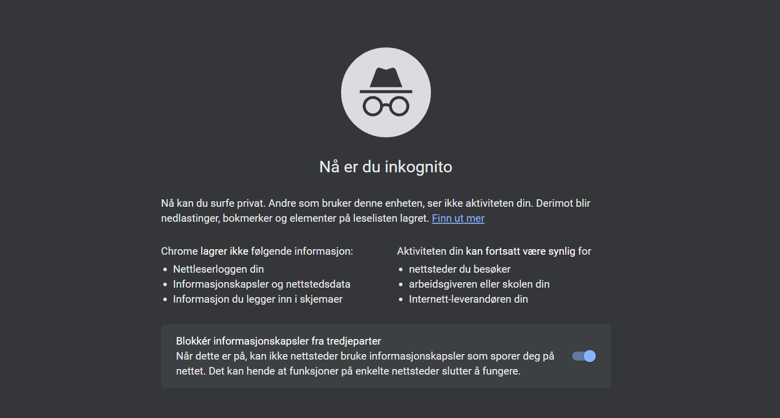Click 'Aktiviteten din kan fortsatt være synlig for'

click(494, 251)
